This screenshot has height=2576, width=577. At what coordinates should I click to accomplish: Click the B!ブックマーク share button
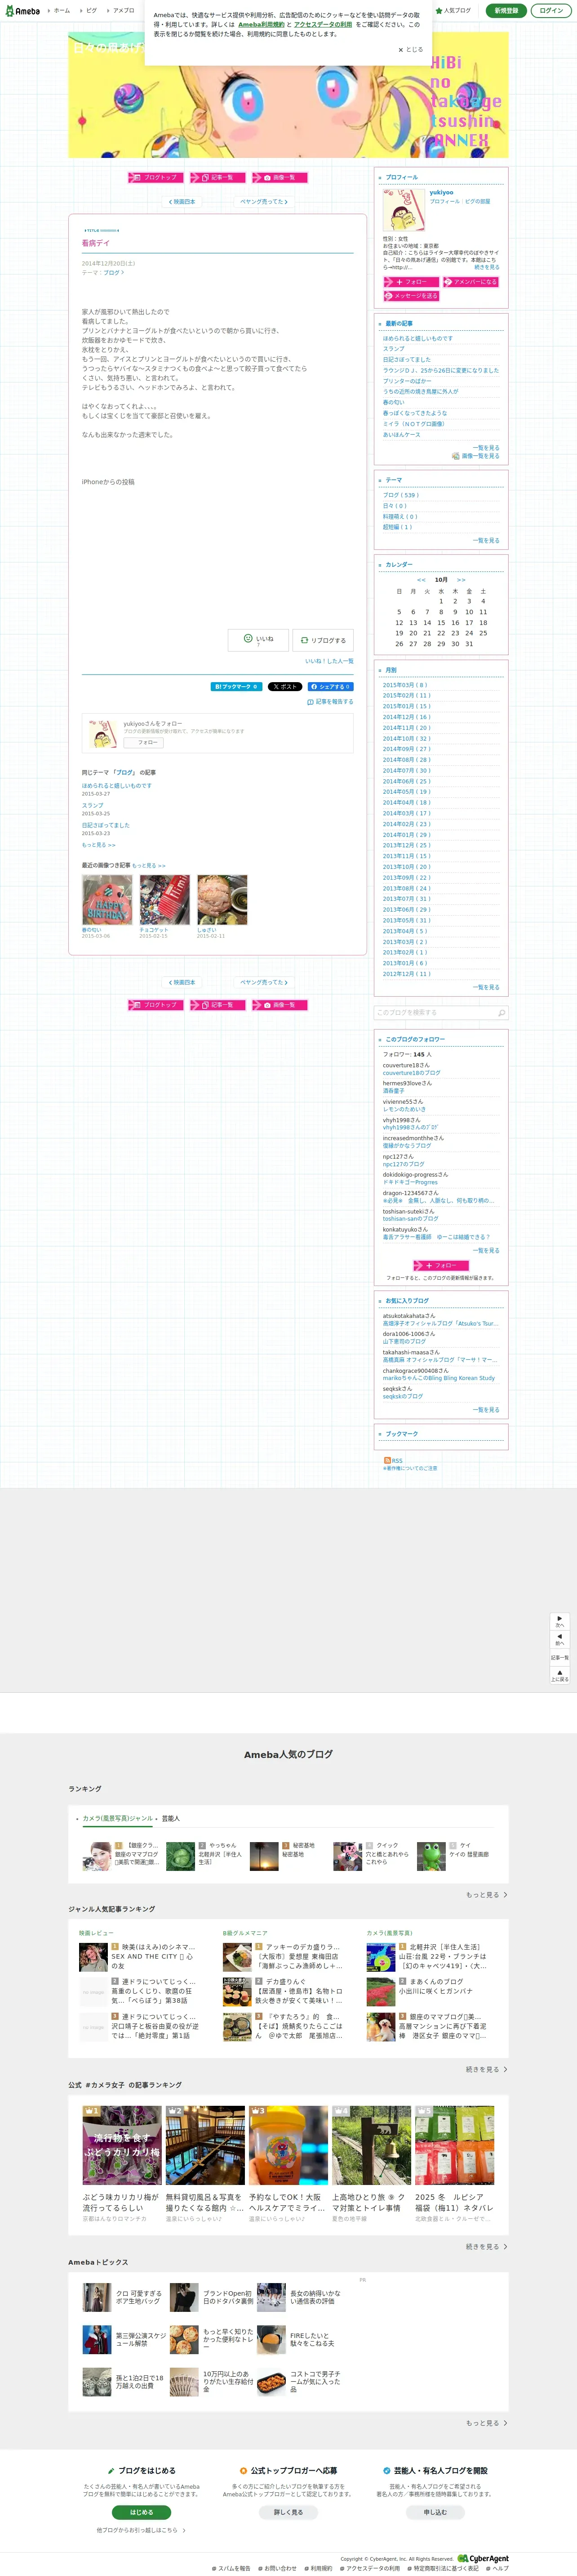pyautogui.click(x=236, y=687)
